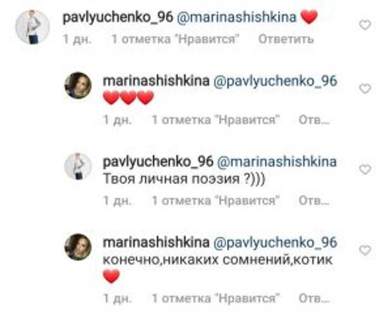Open pavlyuchenko_96 avatar on поэзия reply
392x314 pixels.
click(x=78, y=166)
